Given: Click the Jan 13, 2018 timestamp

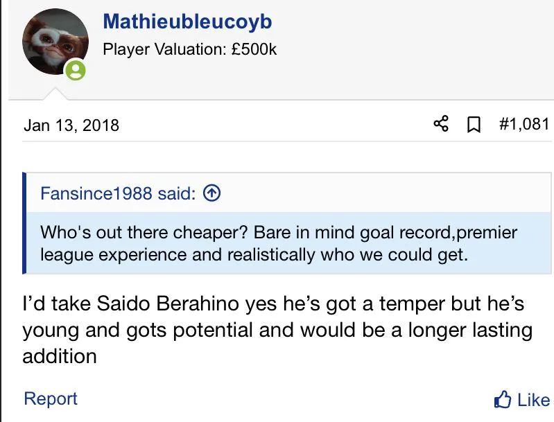Looking at the screenshot, I should click(x=71, y=125).
